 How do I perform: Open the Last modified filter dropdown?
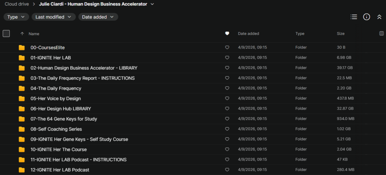53,17
